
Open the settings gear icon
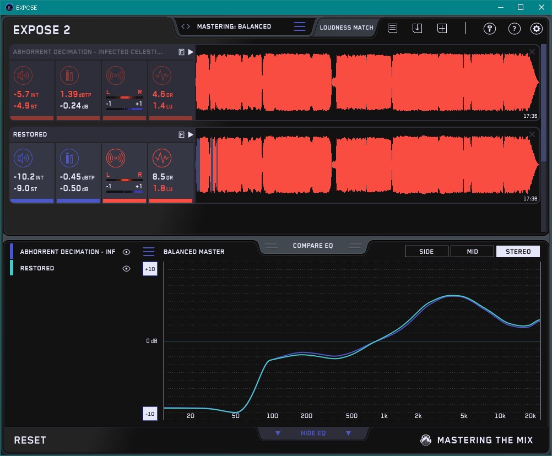[536, 29]
